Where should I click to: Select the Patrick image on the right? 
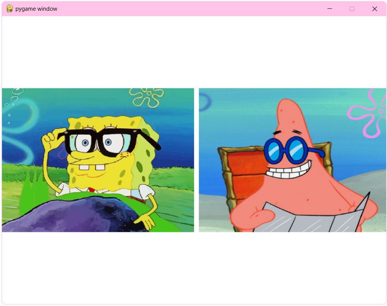(292, 160)
